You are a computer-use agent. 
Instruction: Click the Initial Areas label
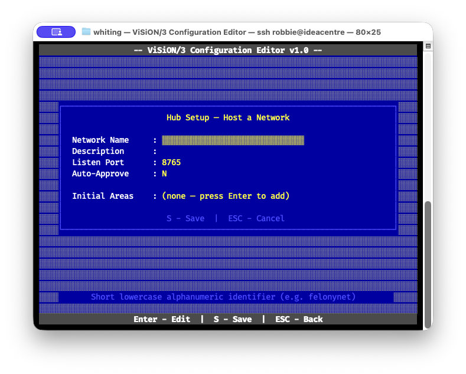pos(103,196)
